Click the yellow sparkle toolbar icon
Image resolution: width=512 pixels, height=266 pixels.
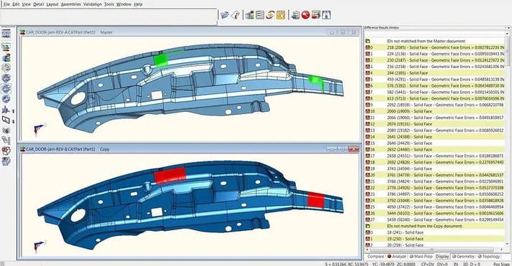281,15
